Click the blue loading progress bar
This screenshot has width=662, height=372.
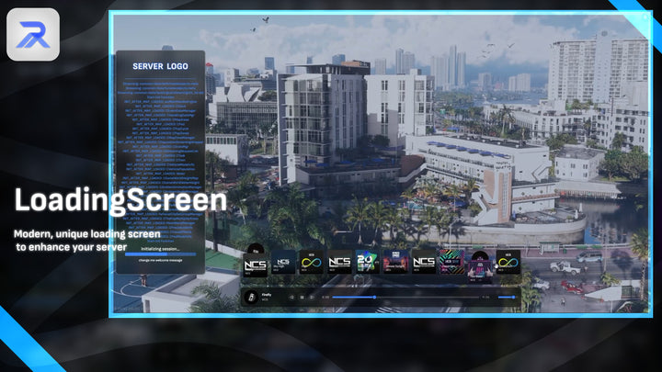[160, 254]
